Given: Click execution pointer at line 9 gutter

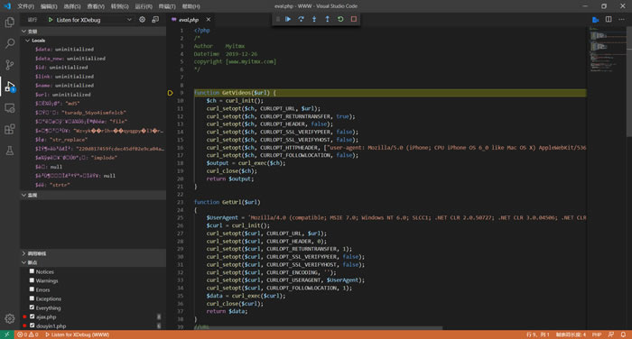Looking at the screenshot, I should click(170, 93).
